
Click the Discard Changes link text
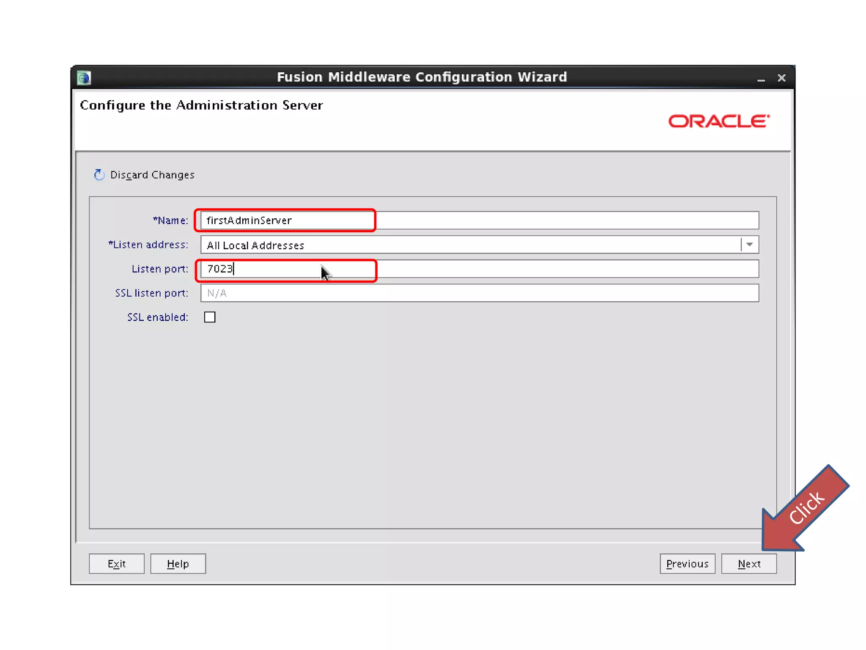[152, 175]
